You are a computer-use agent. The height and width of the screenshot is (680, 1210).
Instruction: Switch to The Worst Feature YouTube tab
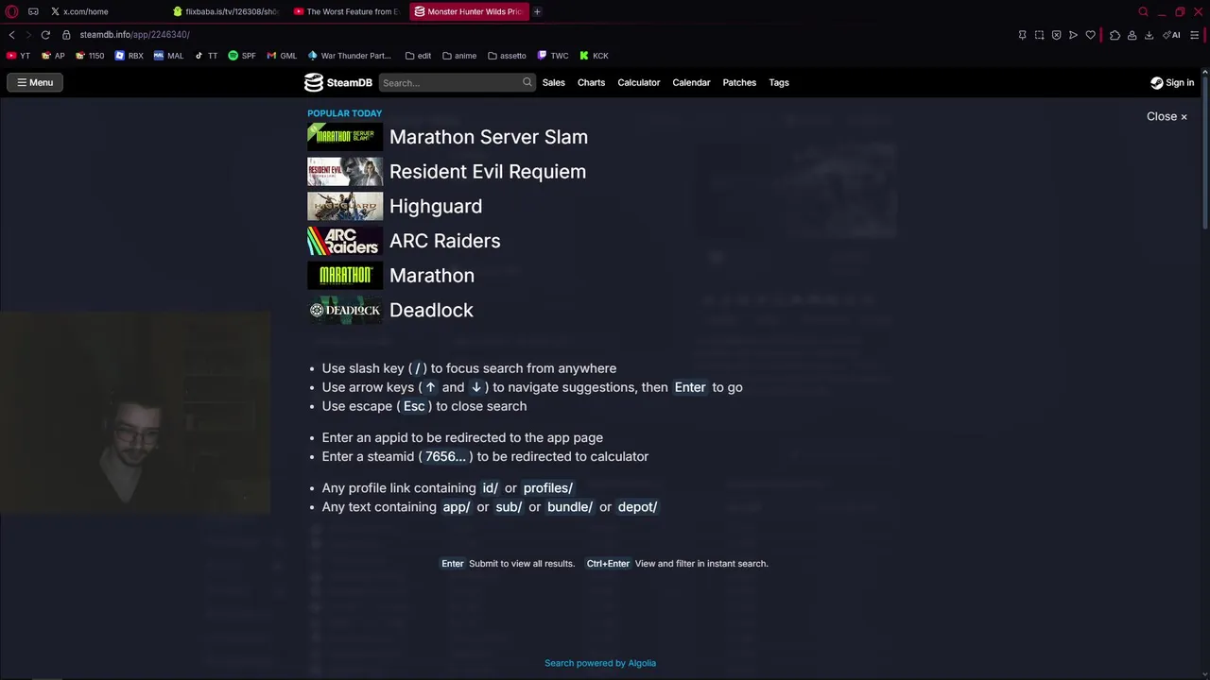[x=347, y=11]
